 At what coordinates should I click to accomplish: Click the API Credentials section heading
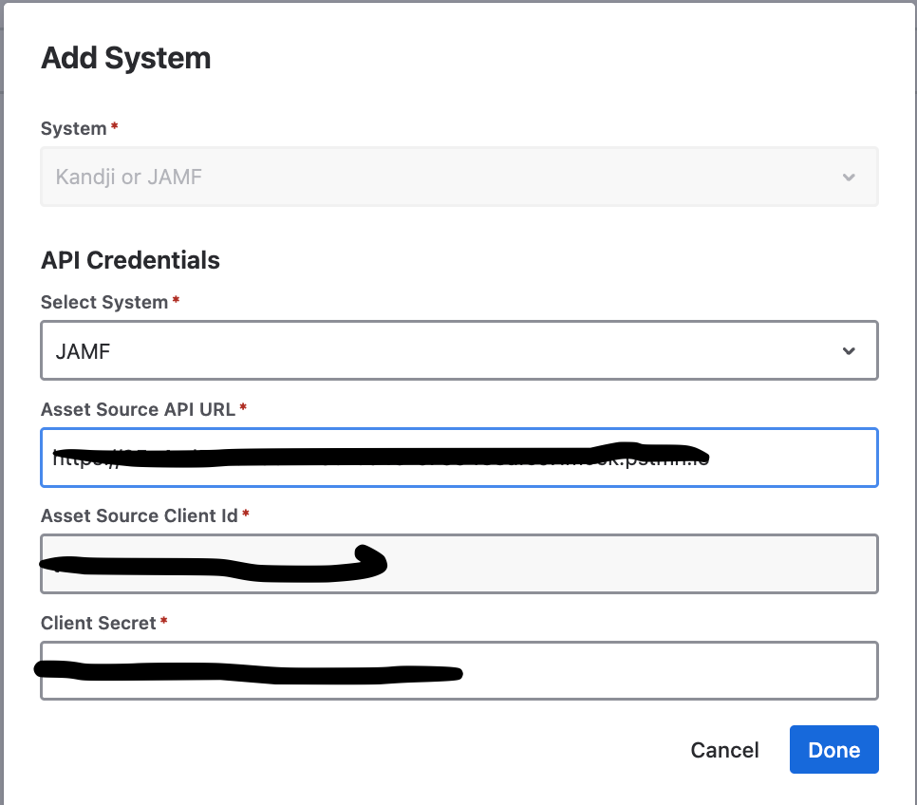point(130,260)
